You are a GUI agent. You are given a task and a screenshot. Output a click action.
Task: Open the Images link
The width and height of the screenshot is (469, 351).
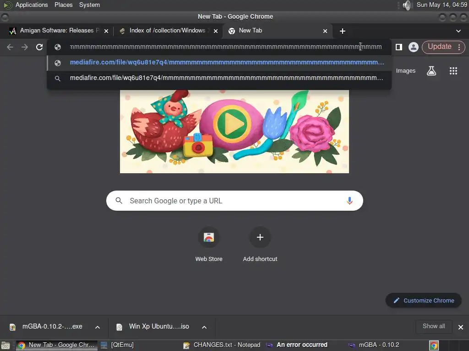[x=406, y=71]
